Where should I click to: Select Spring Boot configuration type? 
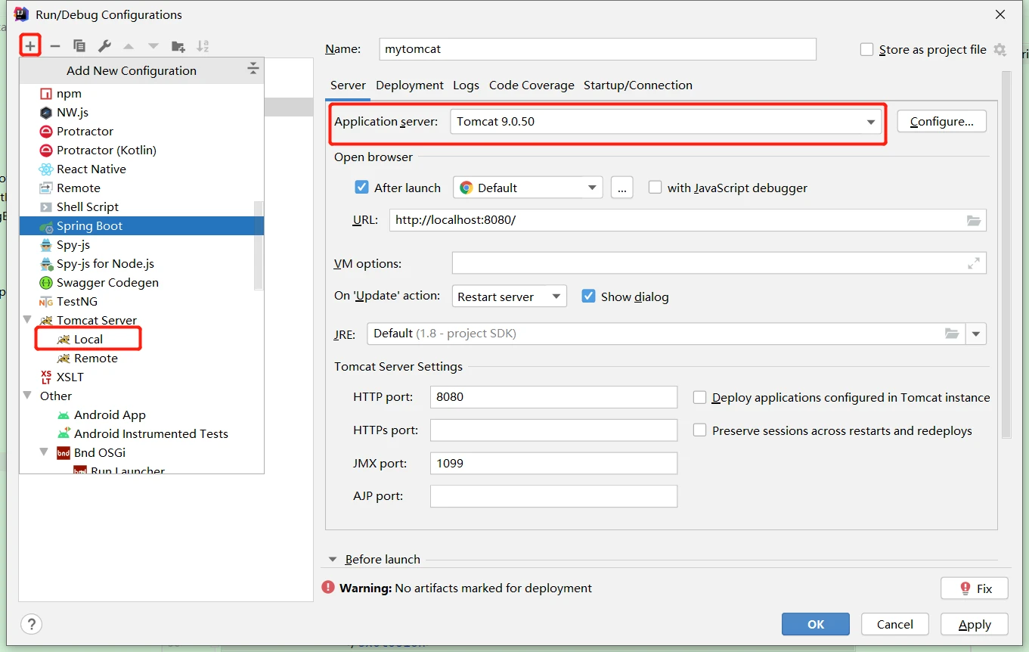click(x=141, y=225)
